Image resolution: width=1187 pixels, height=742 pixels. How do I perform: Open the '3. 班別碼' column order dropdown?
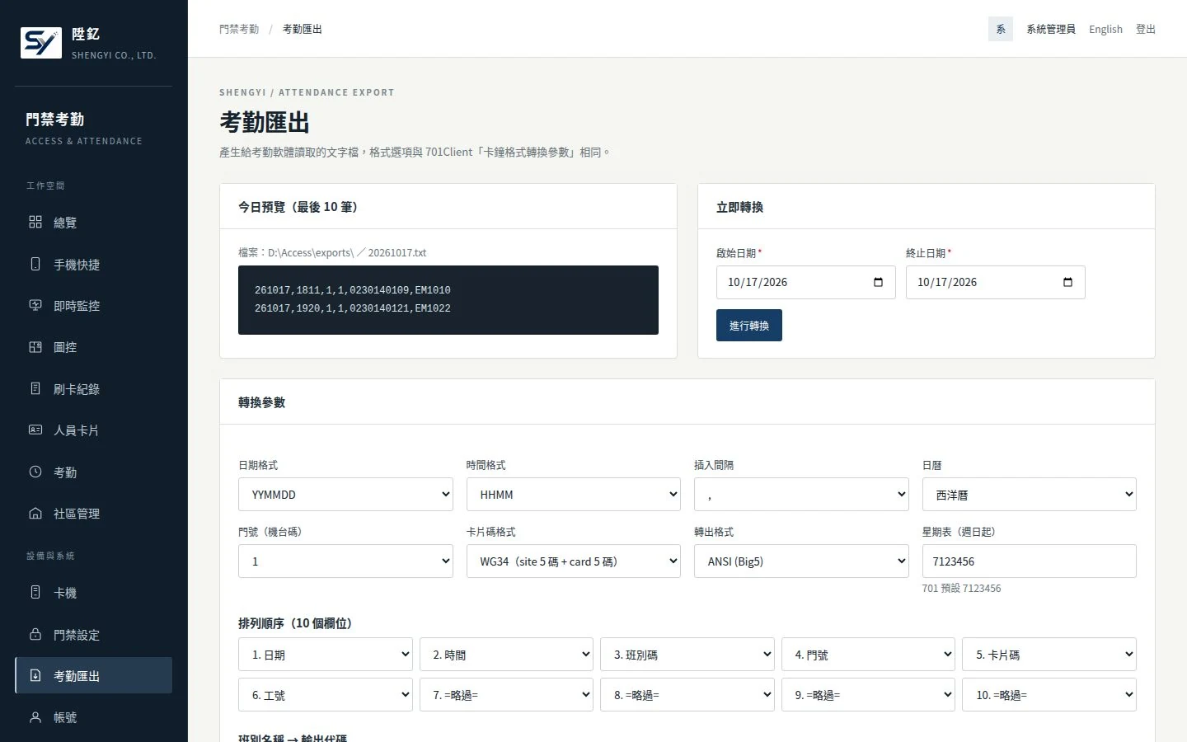point(687,655)
